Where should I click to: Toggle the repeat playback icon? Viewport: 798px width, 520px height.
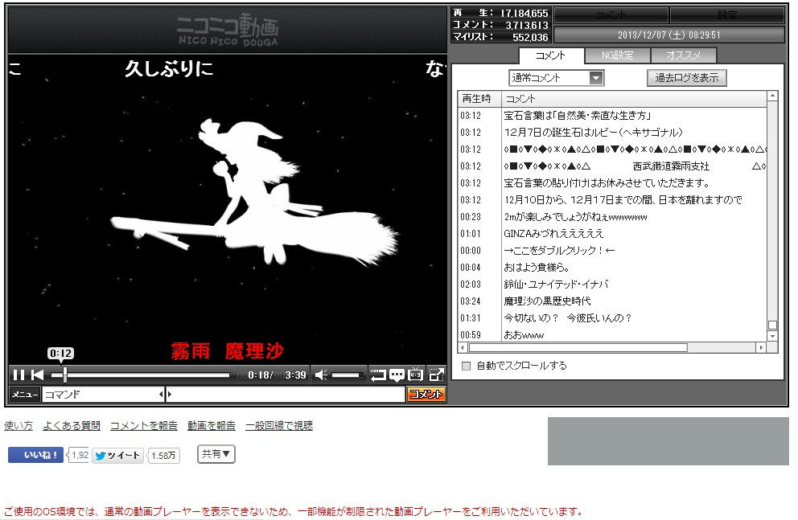[377, 375]
